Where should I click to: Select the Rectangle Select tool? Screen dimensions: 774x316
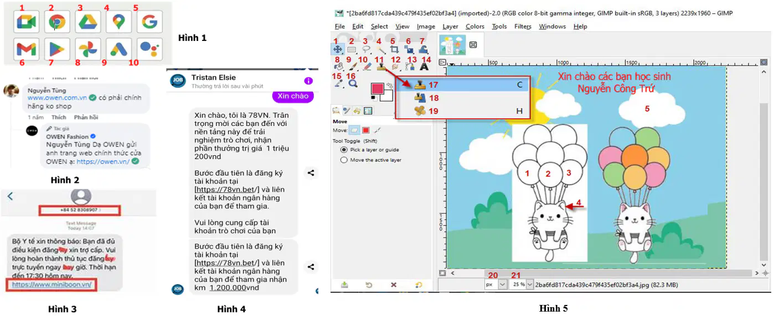coord(351,50)
